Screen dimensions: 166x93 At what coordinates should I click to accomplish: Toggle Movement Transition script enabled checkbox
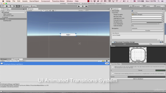(x=115, y=42)
